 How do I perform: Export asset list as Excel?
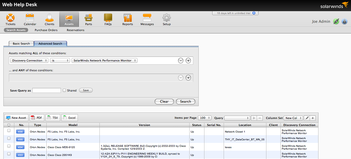click(70, 118)
